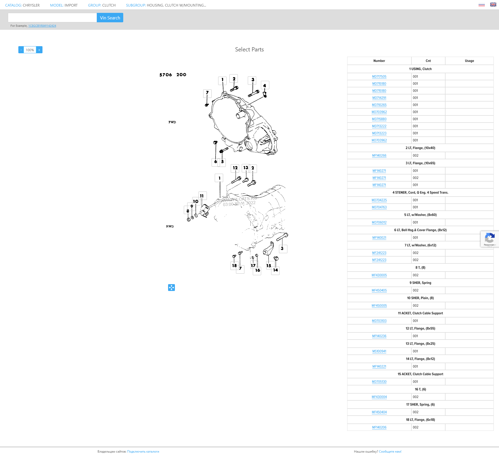Image resolution: width=499 pixels, height=456 pixels.
Task: Click the reCAPTCHA badge icon
Action: (489, 239)
